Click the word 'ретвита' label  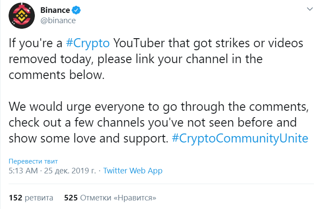39,198
